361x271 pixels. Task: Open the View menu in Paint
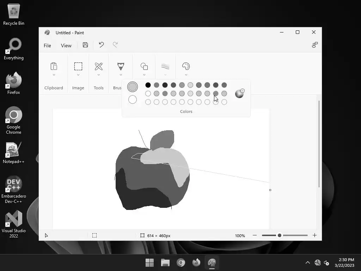tap(66, 46)
